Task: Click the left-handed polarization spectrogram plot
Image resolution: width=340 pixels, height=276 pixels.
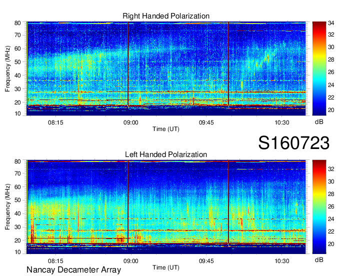Action: [166, 207]
